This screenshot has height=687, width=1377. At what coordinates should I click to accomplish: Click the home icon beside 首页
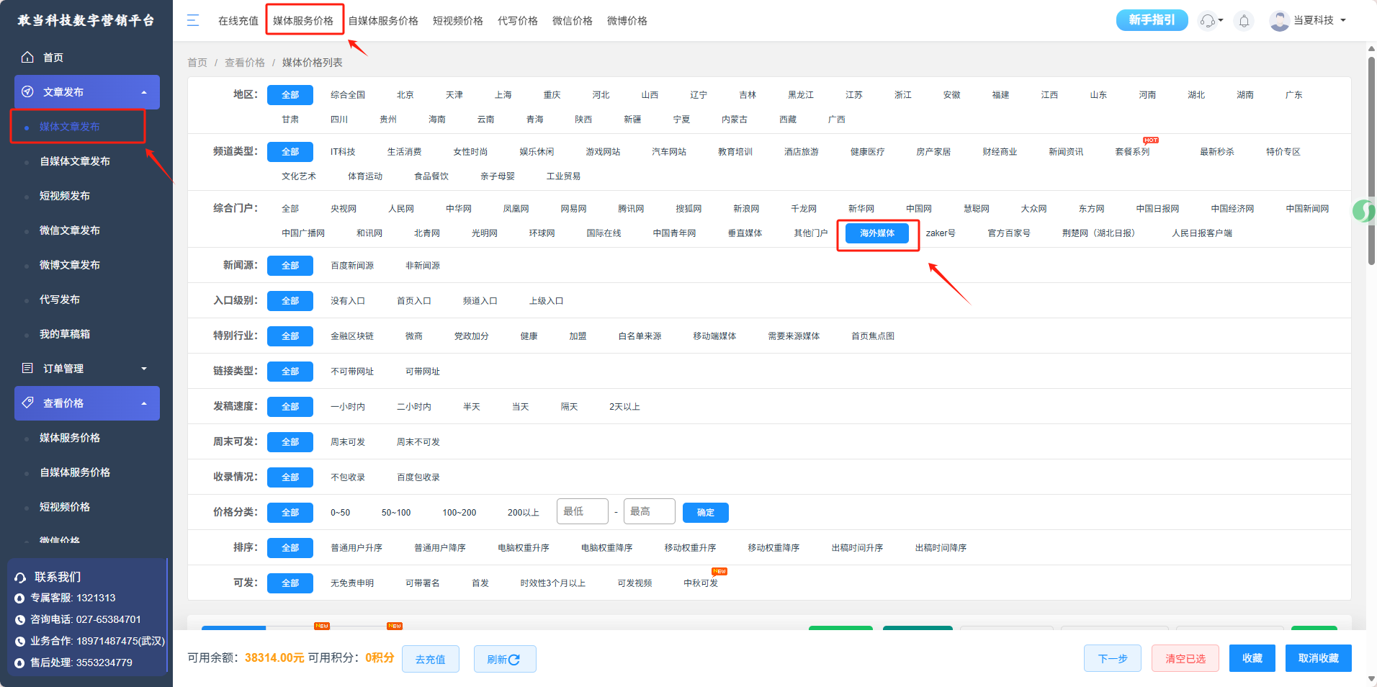pyautogui.click(x=27, y=57)
